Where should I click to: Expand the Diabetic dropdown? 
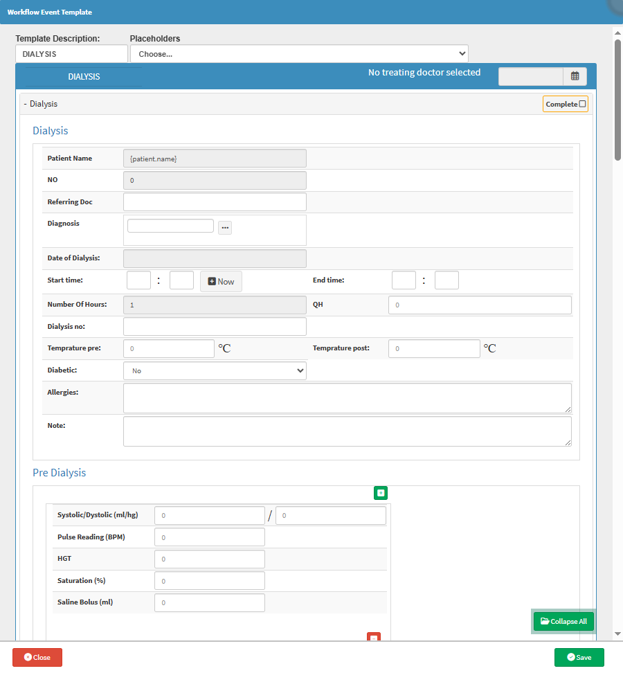215,371
